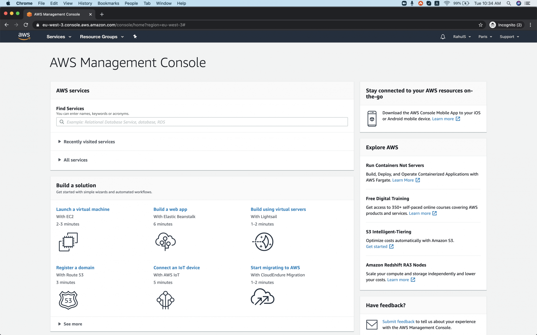Screen dimensions: 537x335
Task: Select the AWS IoT device icon
Action: [x=165, y=300]
